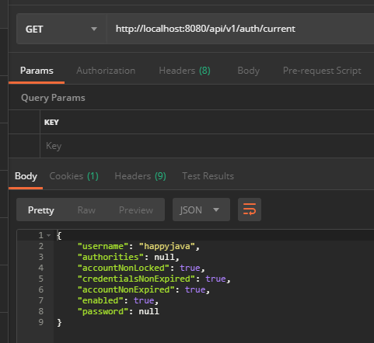The width and height of the screenshot is (374, 343).
Task: Open the Pre-request Script tab
Action: point(322,71)
